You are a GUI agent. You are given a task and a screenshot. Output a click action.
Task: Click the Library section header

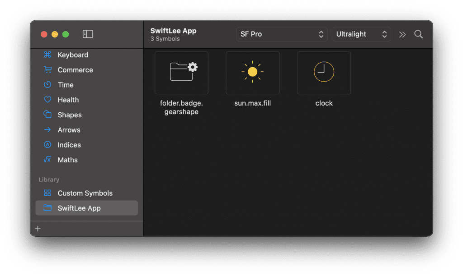49,179
